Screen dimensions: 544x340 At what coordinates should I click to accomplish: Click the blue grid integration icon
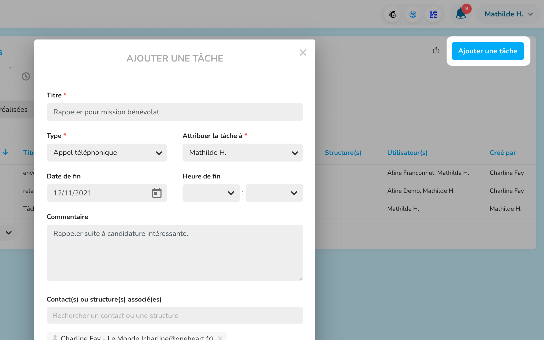coord(433,14)
